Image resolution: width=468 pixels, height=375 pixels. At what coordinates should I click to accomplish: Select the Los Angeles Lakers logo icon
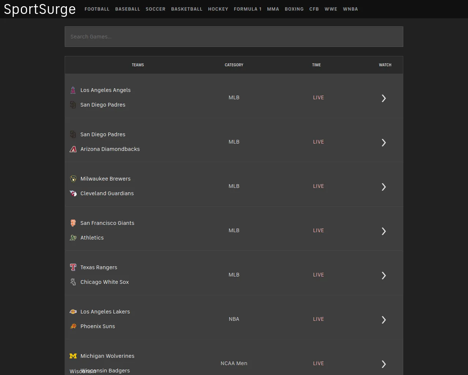73,311
